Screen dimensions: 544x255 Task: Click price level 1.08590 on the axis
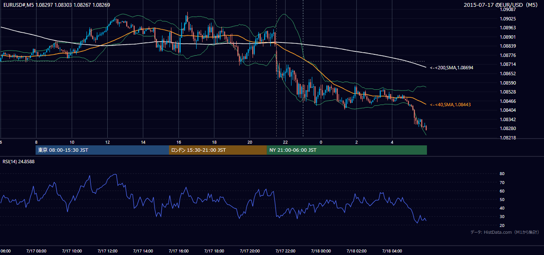508,83
